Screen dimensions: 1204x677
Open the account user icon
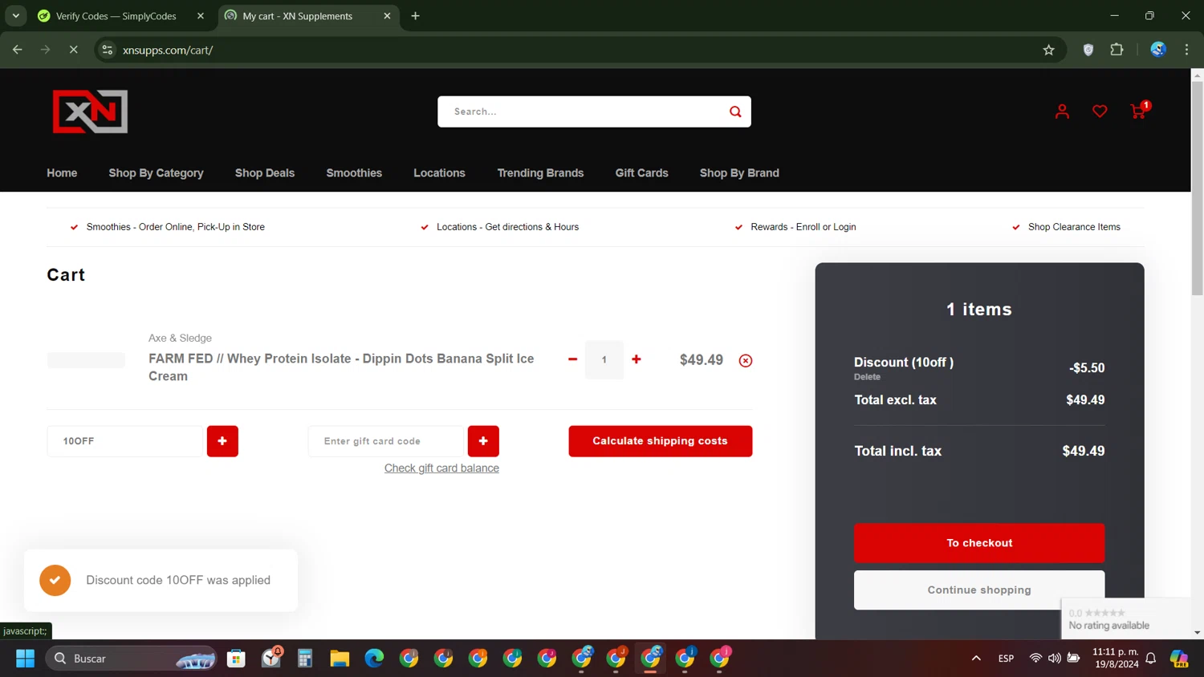(1062, 111)
